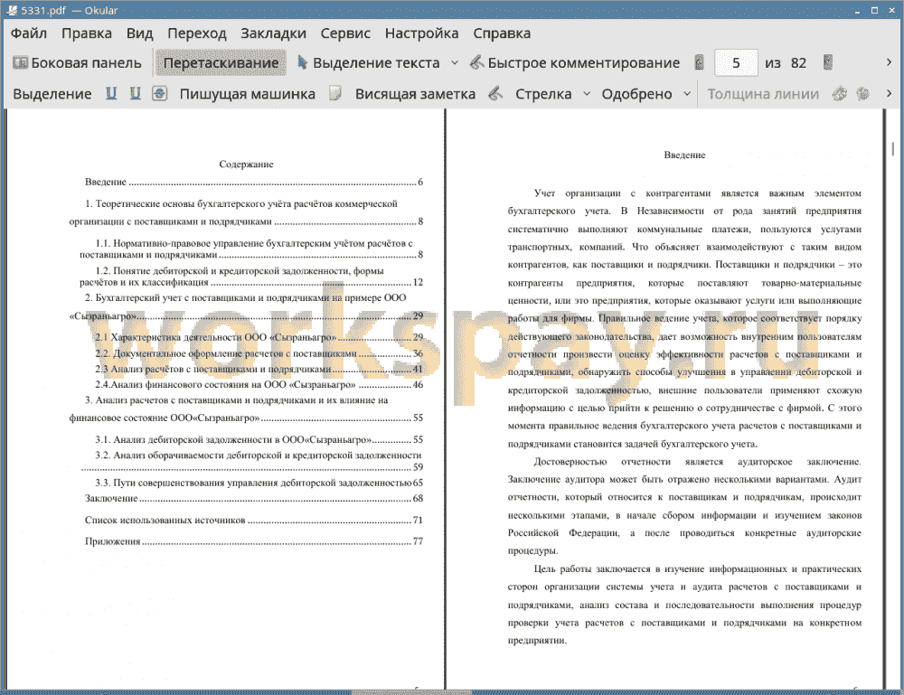Click the text selection cursor icon

point(302,62)
